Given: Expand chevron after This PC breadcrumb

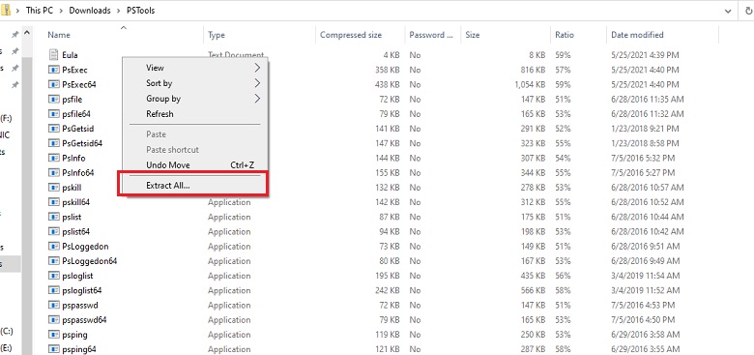Looking at the screenshot, I should click(x=62, y=11).
